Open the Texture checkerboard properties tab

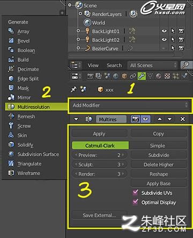(x=167, y=76)
